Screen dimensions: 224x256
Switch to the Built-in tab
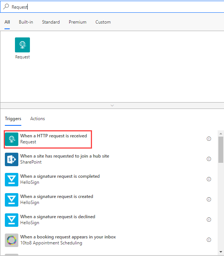[26, 22]
